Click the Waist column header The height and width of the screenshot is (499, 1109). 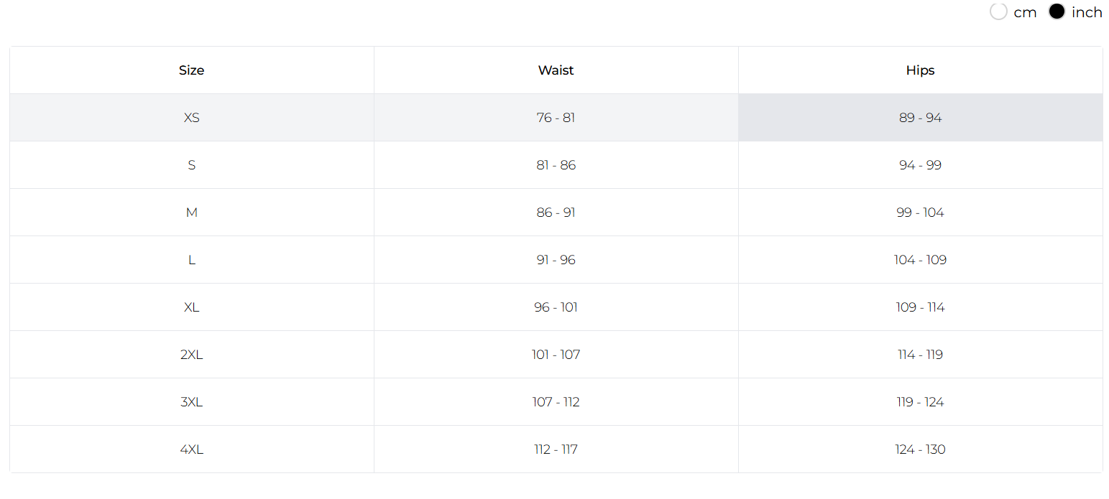click(x=556, y=70)
